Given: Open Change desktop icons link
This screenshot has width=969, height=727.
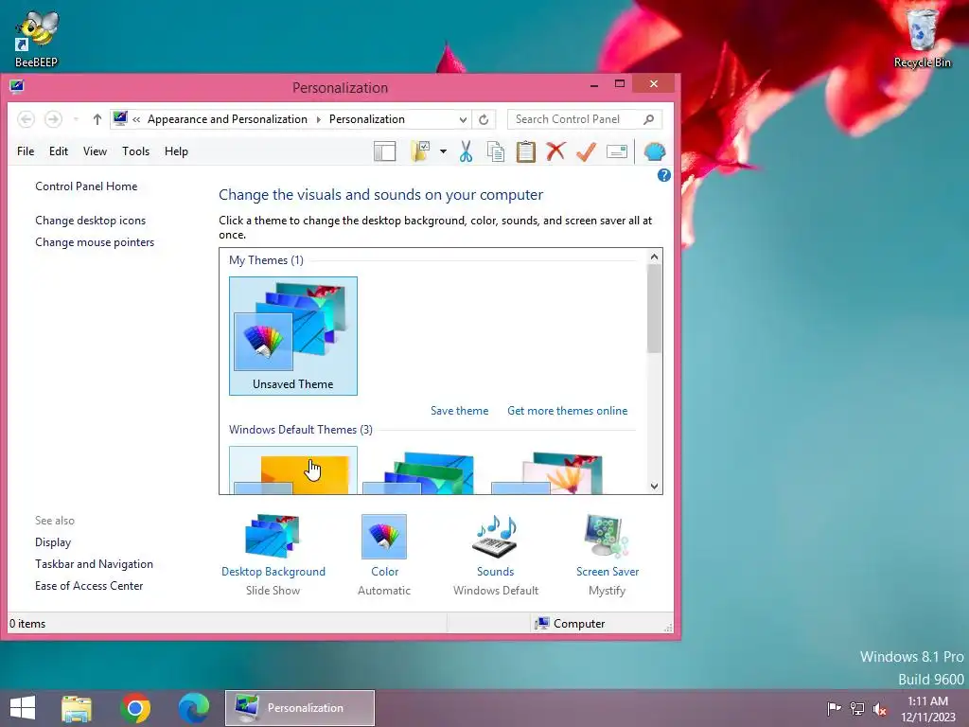Looking at the screenshot, I should (90, 220).
